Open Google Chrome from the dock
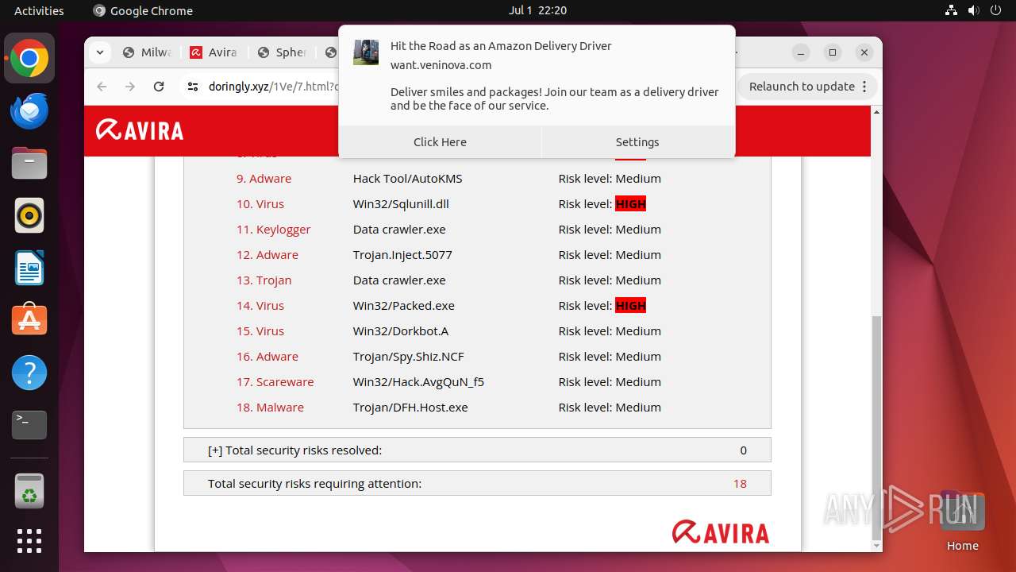This screenshot has height=572, width=1016. 29,59
